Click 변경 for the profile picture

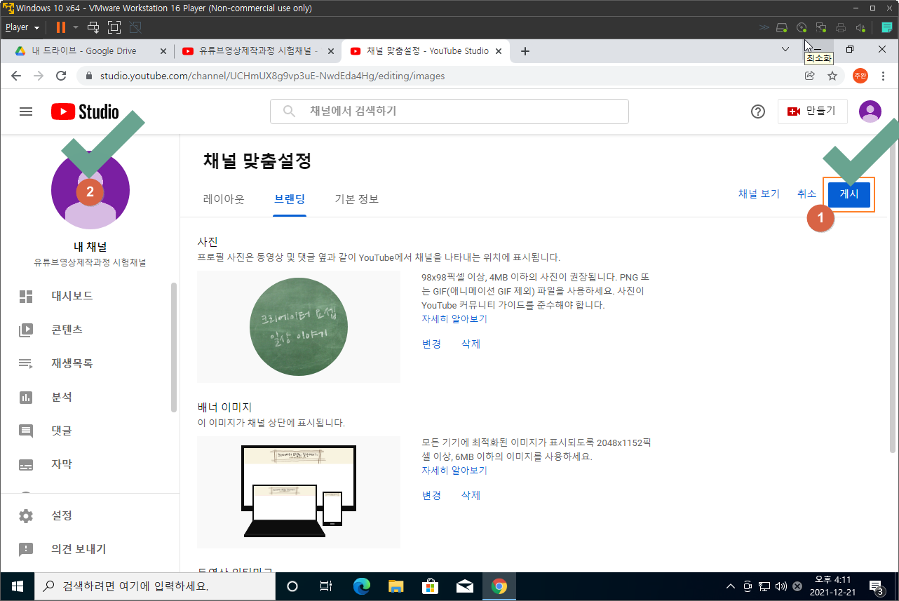[431, 344]
